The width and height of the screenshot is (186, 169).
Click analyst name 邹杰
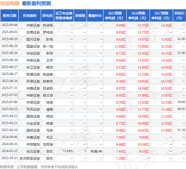pos(49,158)
